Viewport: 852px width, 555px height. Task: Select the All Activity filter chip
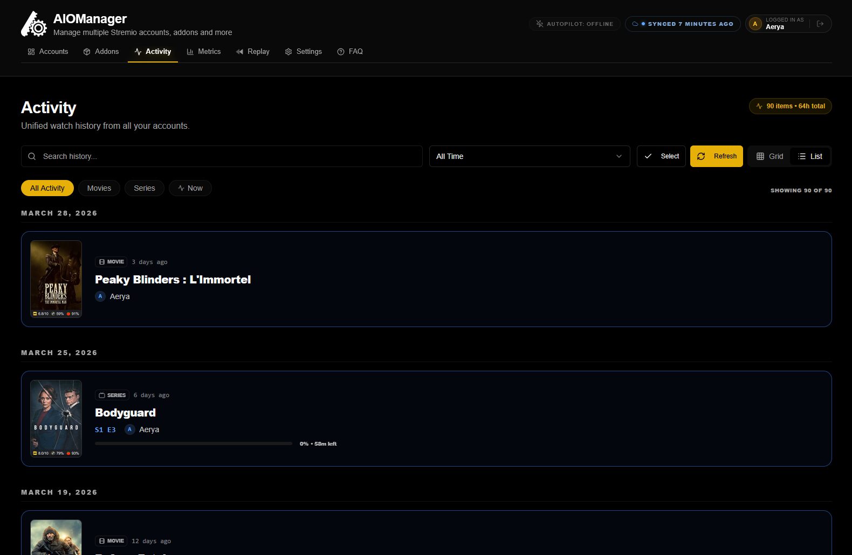coord(47,188)
